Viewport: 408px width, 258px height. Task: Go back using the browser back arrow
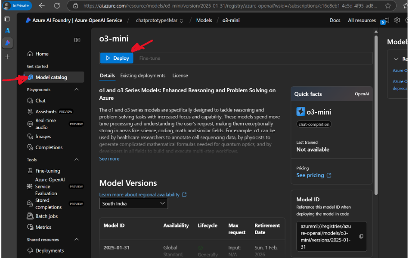41,6
